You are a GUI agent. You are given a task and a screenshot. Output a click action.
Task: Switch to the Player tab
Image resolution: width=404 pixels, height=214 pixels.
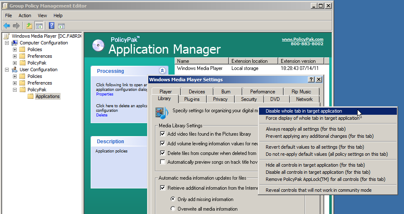click(166, 92)
